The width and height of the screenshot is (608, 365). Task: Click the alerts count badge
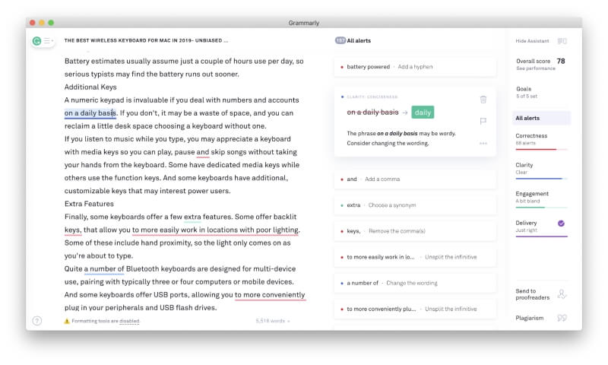tap(340, 40)
